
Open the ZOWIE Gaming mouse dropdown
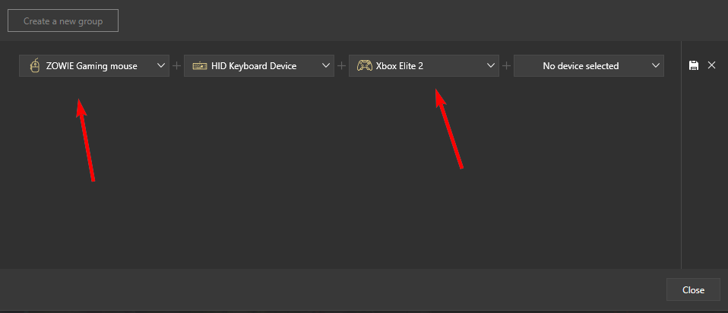pos(94,66)
